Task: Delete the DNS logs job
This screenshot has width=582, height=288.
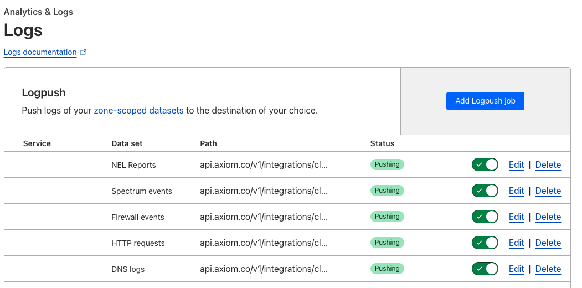Action: coord(548,269)
